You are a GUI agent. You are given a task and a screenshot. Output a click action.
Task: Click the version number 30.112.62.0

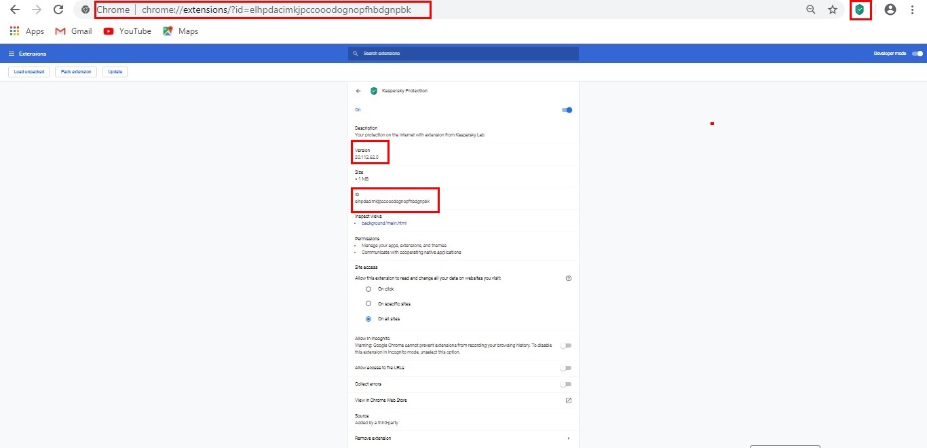[x=366, y=157]
